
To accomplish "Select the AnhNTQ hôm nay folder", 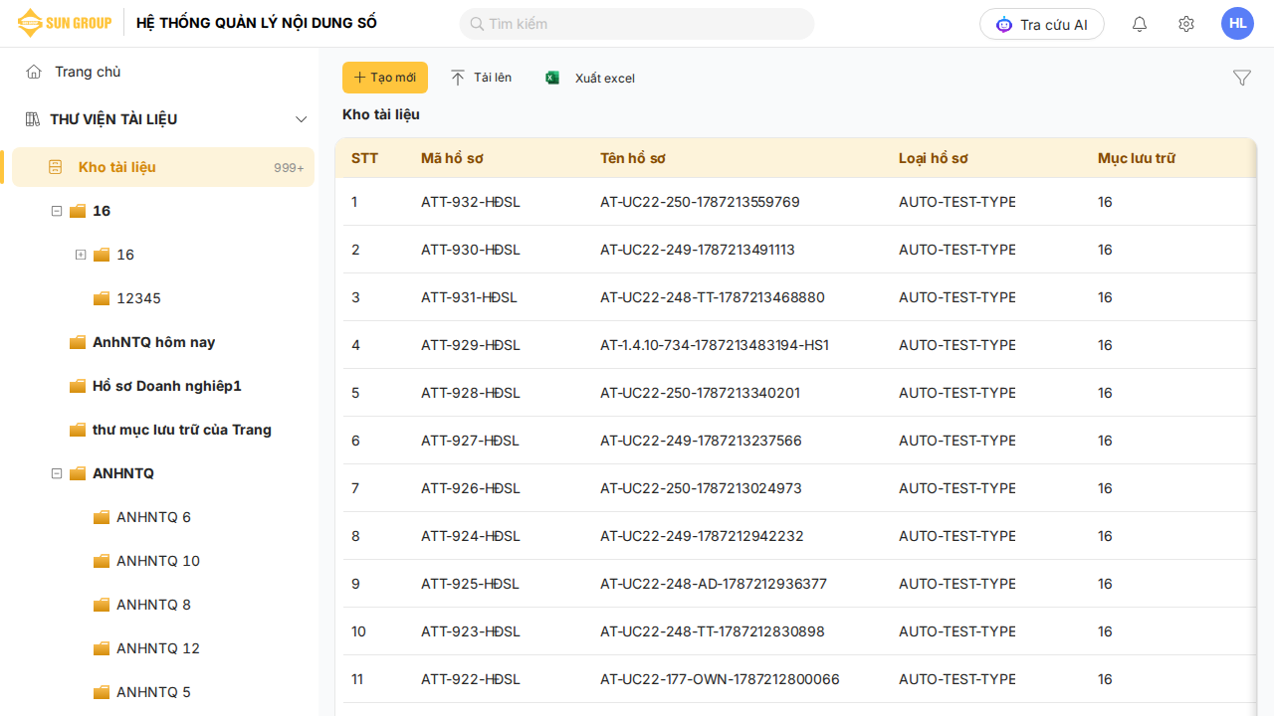I will (154, 342).
